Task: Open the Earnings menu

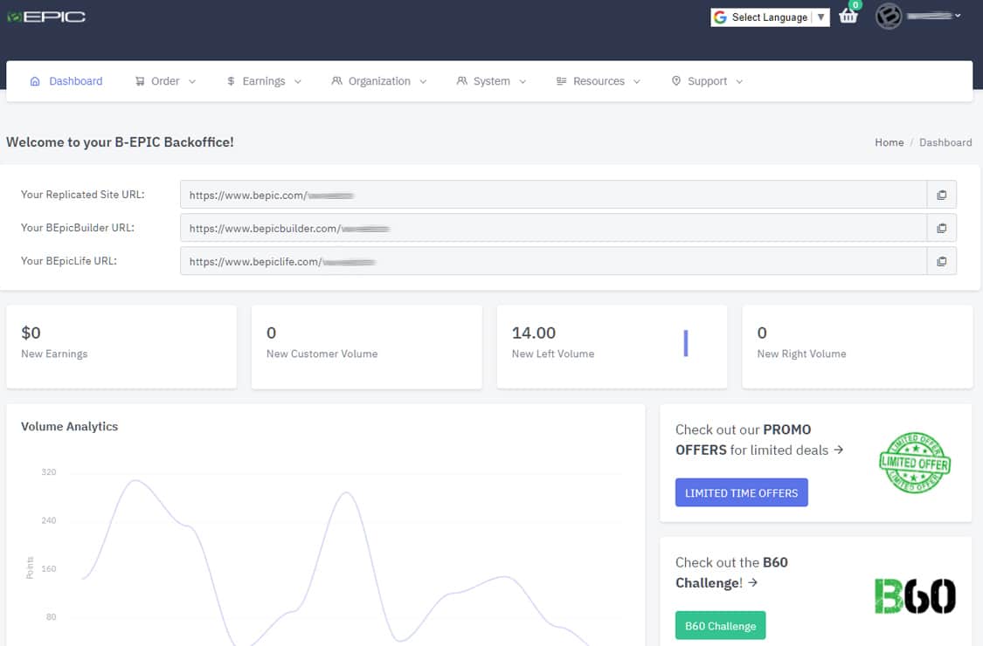Action: [263, 81]
